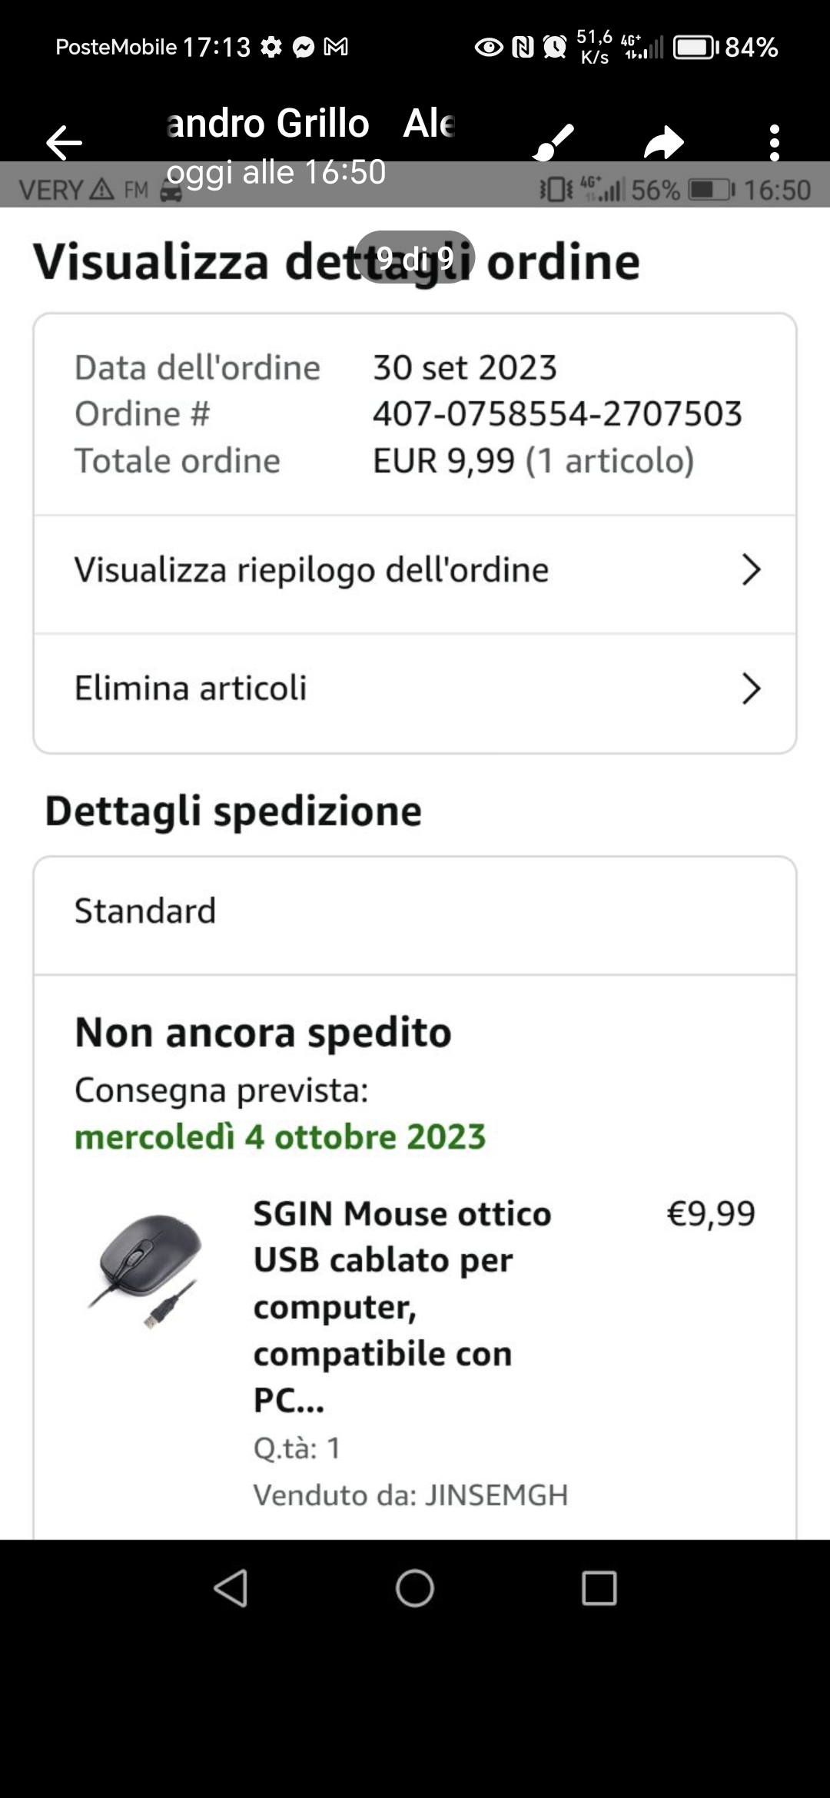Expand chevron beside Elimina articoli
The height and width of the screenshot is (1798, 830).
[751, 688]
